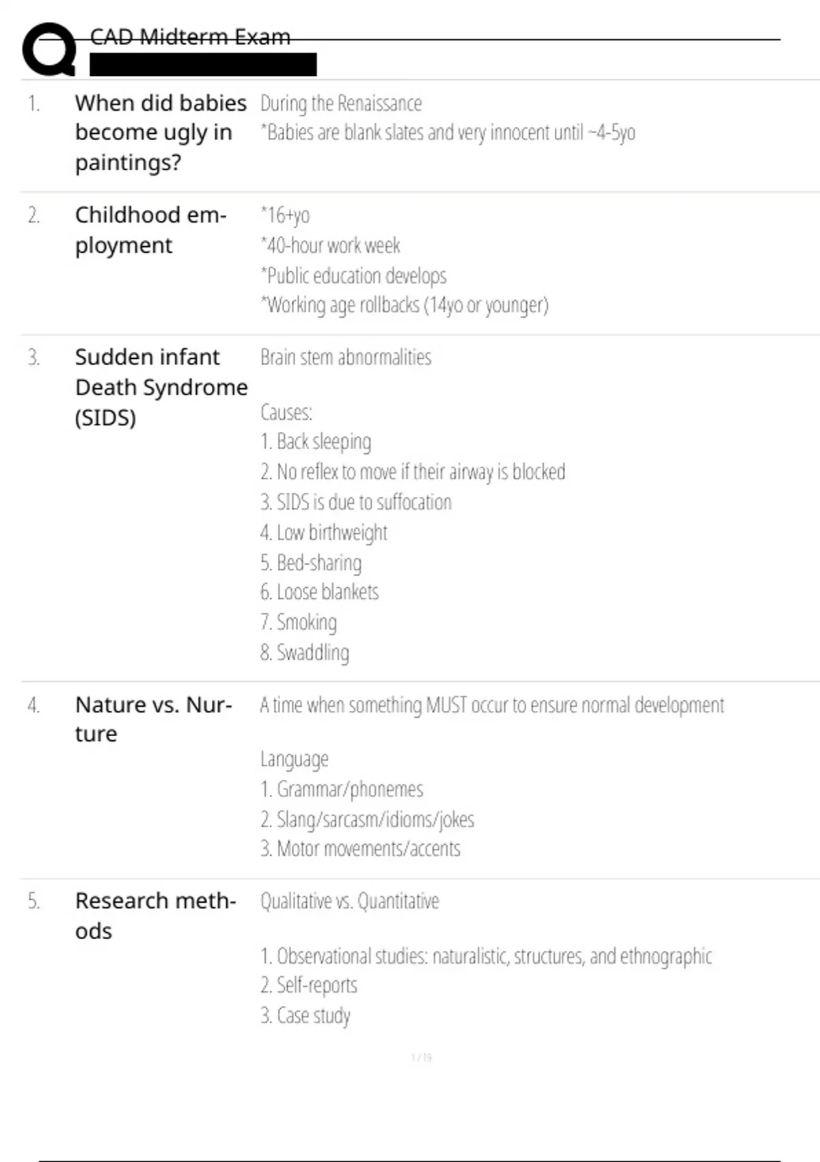Viewport: 820px width, 1162px height.
Task: Click 'Qualitative vs. Quantitative' text
Action: click(x=350, y=902)
